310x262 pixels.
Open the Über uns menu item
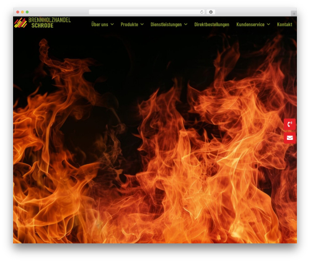[x=100, y=24]
